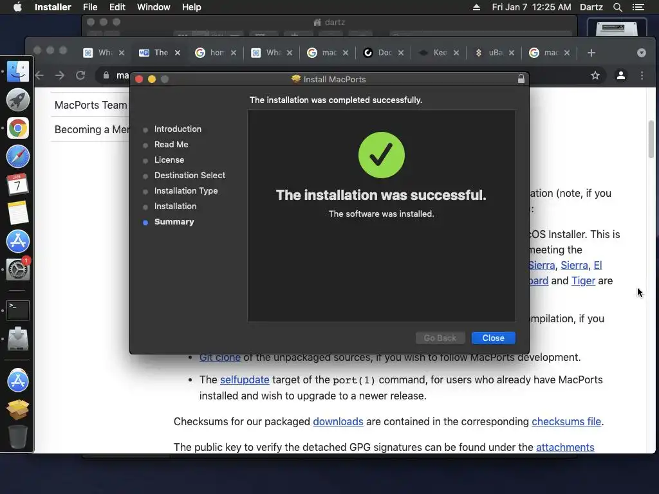Viewport: 659px width, 494px height.
Task: Click the Close button in the installer
Action: [493, 338]
